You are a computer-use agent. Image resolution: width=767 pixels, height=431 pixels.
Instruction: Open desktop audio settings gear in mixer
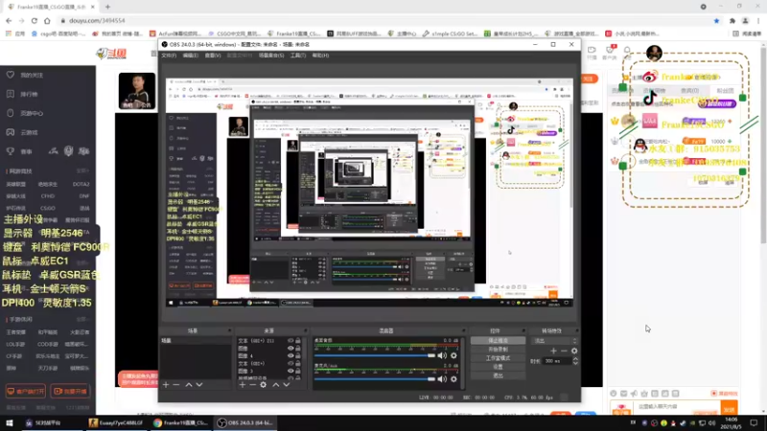[453, 355]
